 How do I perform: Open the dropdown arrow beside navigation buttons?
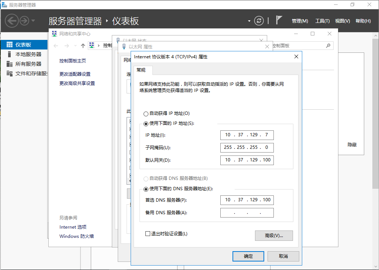[33, 21]
